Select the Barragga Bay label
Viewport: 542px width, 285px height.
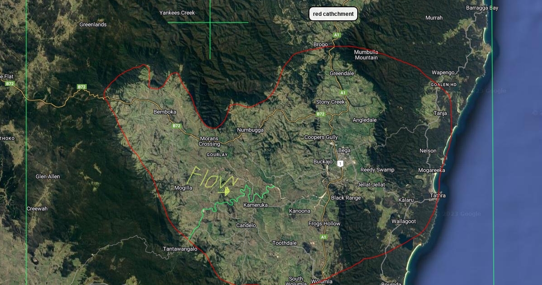tap(482, 8)
